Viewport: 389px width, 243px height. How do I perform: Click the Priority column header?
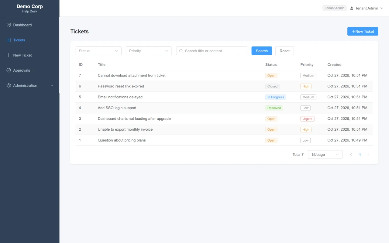coord(307,65)
